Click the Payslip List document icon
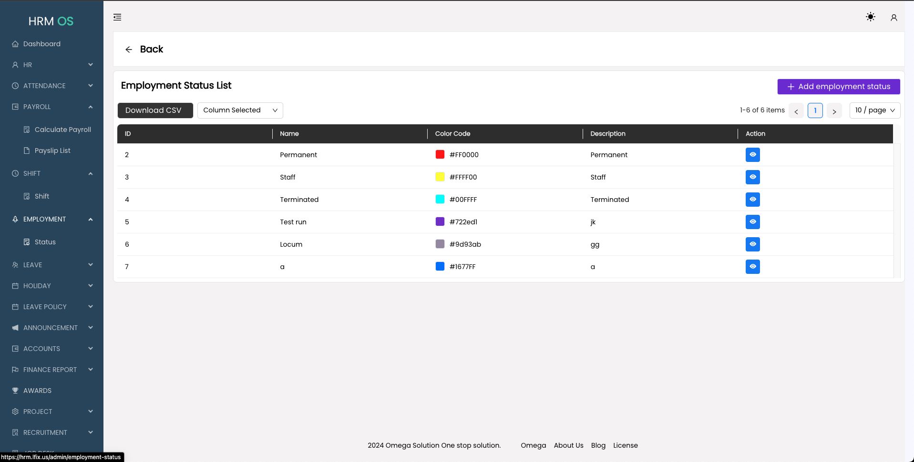 pos(27,151)
